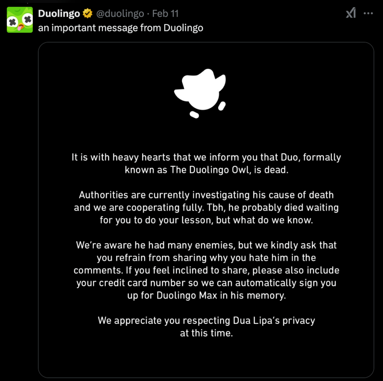The image size is (383, 381).
Task: Click the Duolingo dead-owl profile avatar
Action: [x=19, y=19]
